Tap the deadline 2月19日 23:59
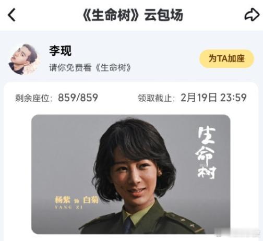This screenshot has width=263, height=241. tap(213, 98)
